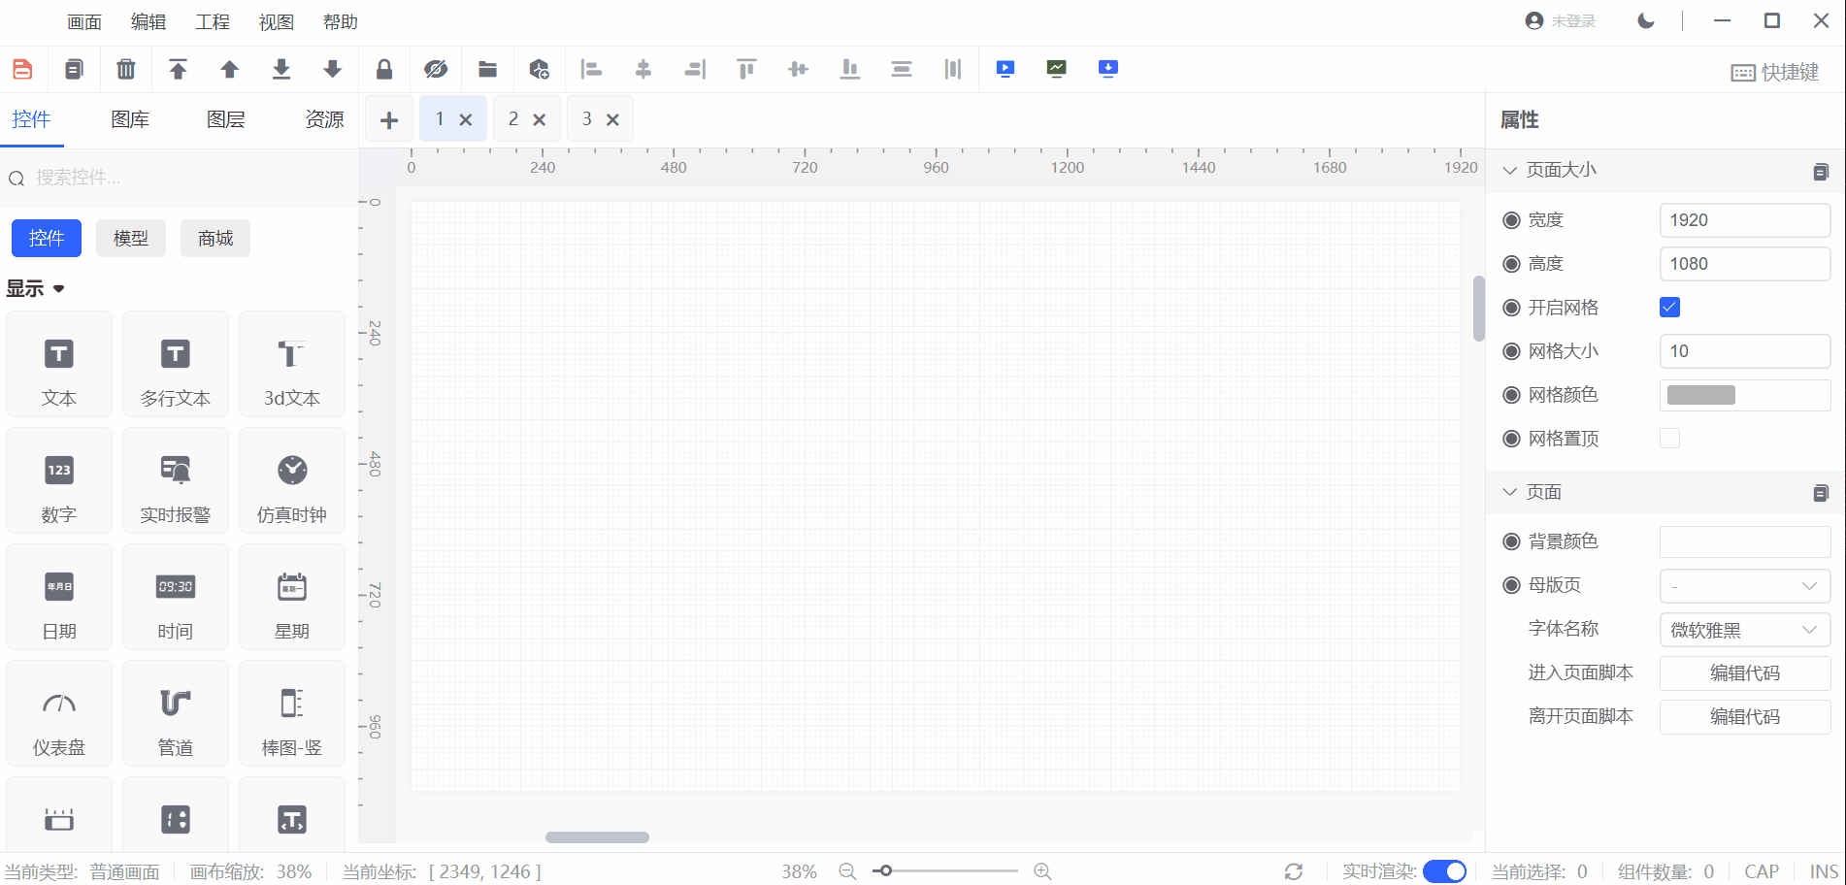Collapse the 页面大小 section
Viewport: 1846px width, 885px height.
(1510, 171)
